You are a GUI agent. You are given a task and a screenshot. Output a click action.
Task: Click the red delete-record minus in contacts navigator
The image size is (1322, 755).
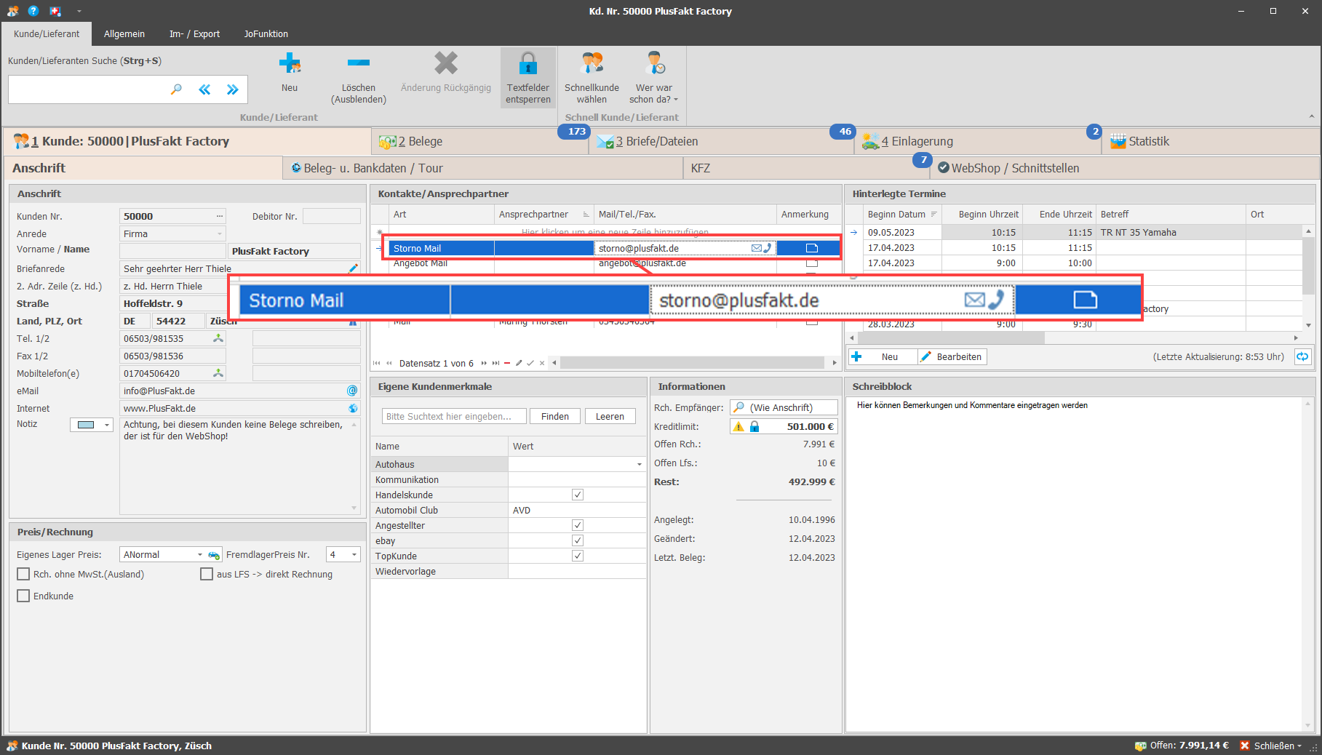507,363
